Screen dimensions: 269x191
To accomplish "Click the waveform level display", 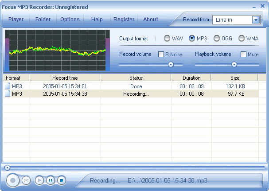I will click(57, 50).
